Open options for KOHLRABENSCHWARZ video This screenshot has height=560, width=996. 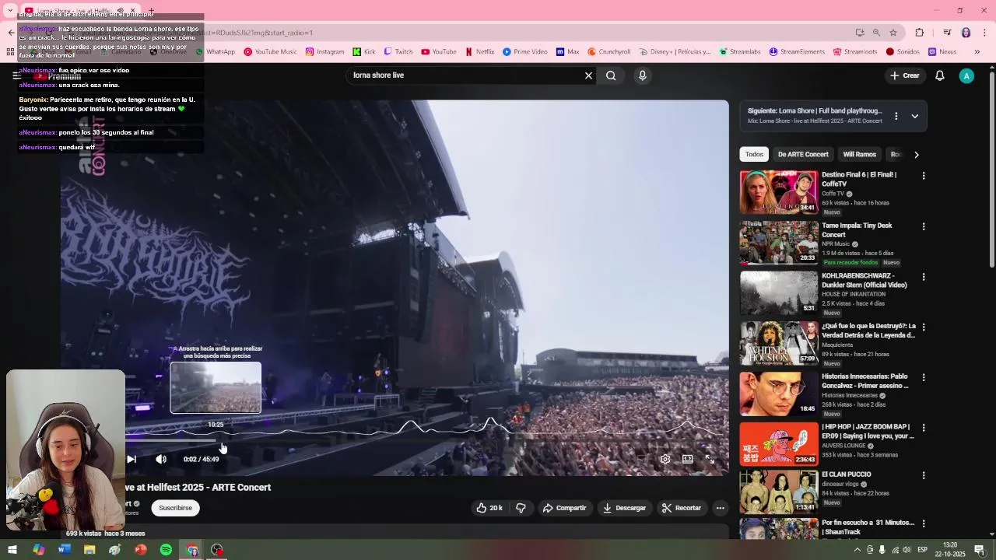(924, 277)
